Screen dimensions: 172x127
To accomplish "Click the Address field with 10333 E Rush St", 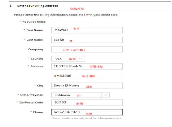I will pos(87,66).
